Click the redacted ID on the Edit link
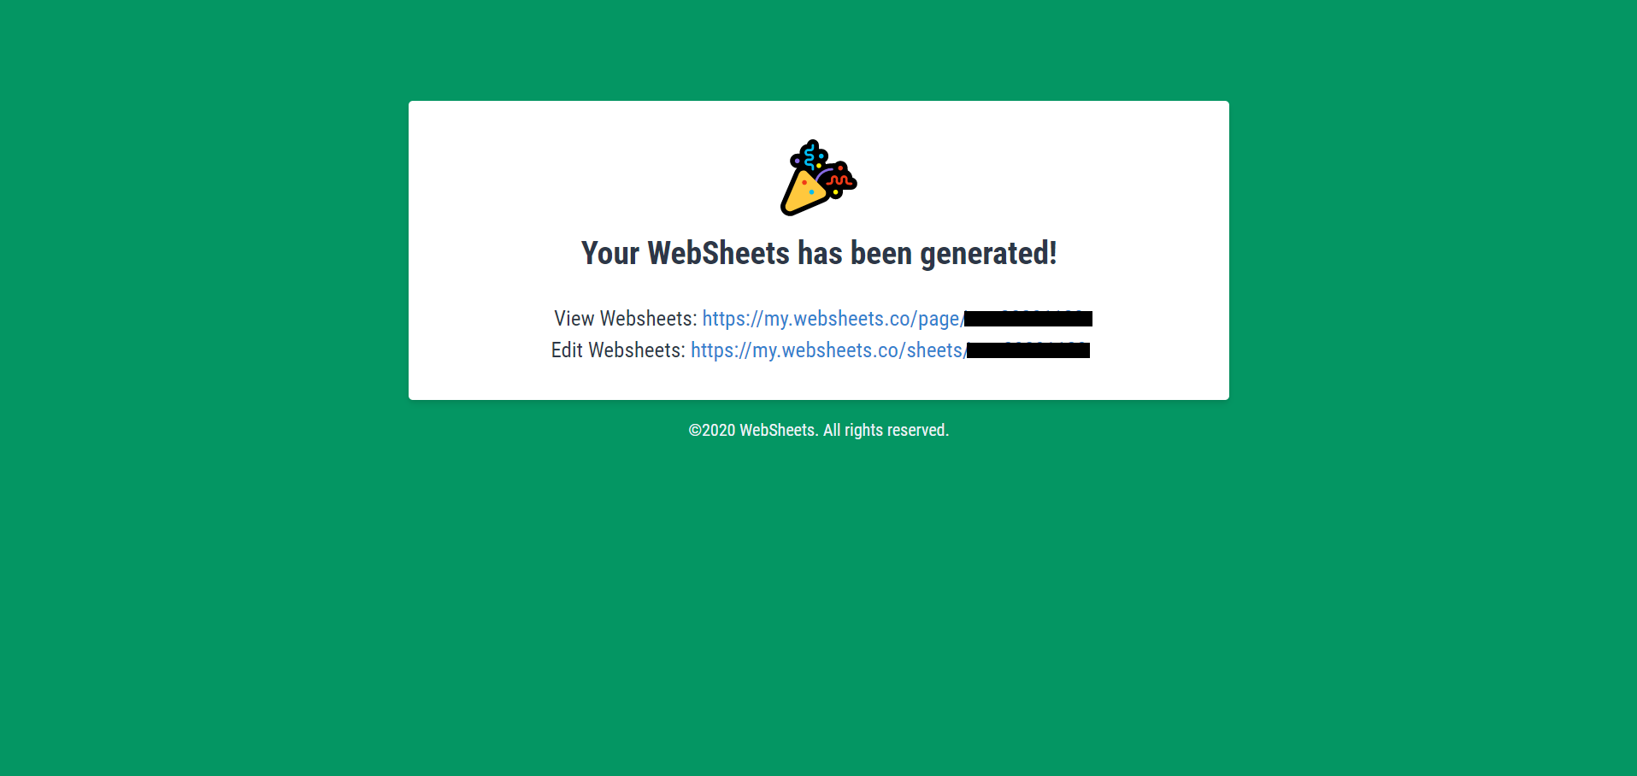 (x=1028, y=350)
